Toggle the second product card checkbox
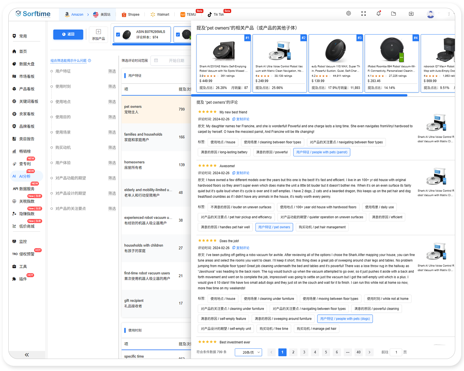Screen dimensions: 464x371 [178, 35]
